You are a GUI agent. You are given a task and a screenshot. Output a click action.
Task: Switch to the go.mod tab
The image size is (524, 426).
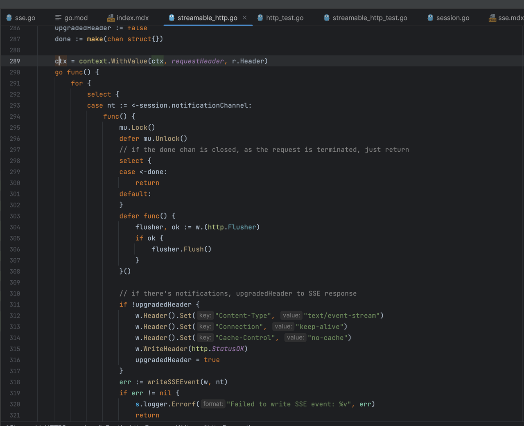pos(72,18)
